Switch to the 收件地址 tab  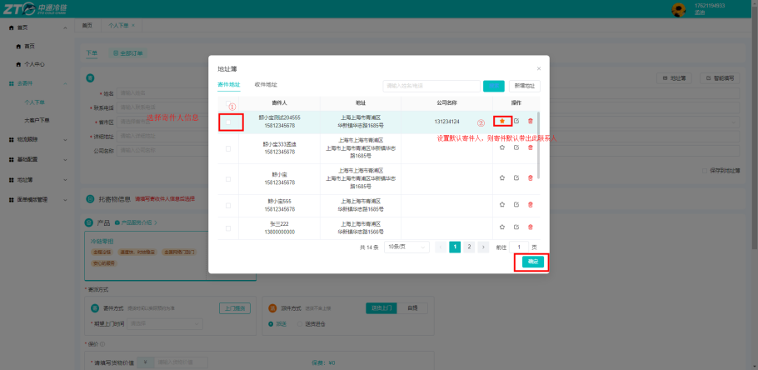(x=266, y=85)
